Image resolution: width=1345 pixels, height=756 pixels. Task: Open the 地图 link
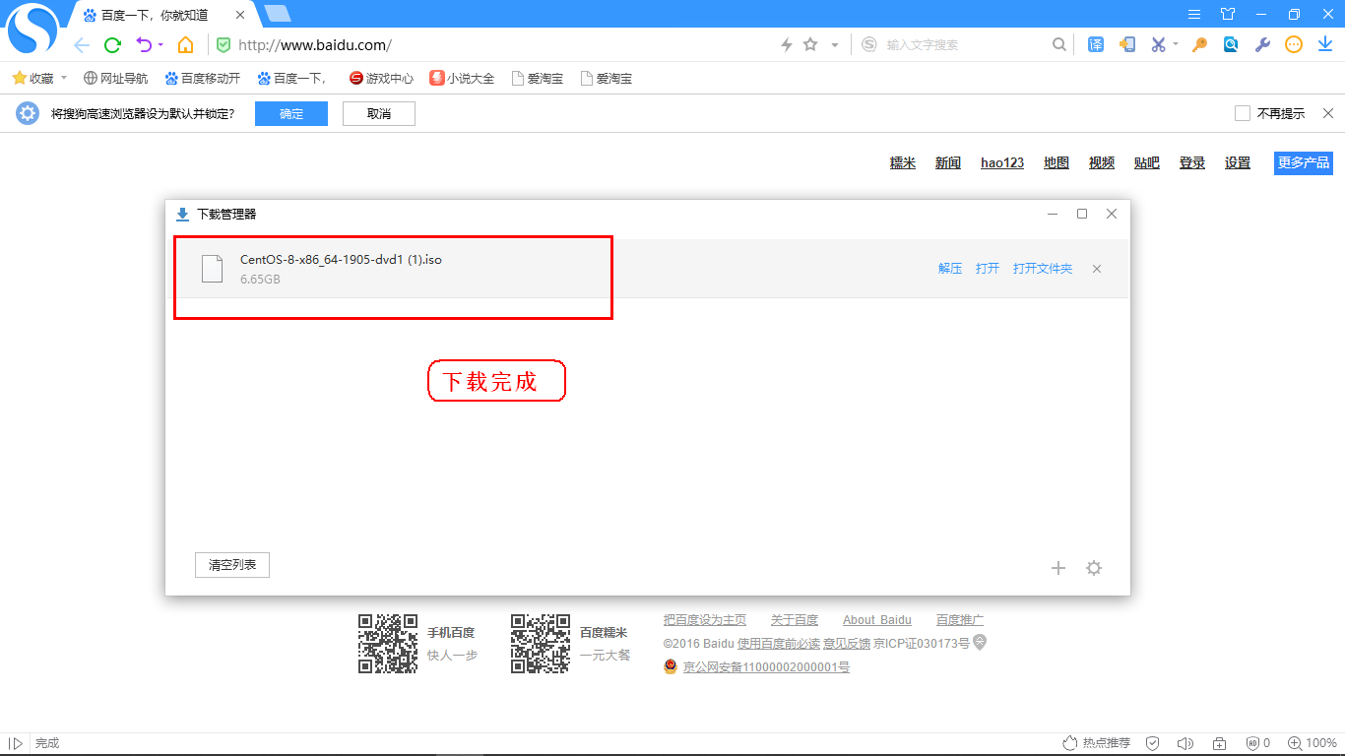(1057, 163)
